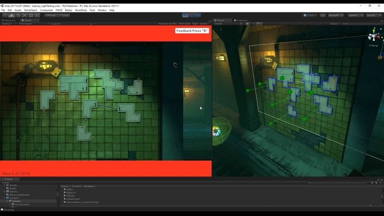Click the Pause button in the toolbar

click(x=192, y=16)
